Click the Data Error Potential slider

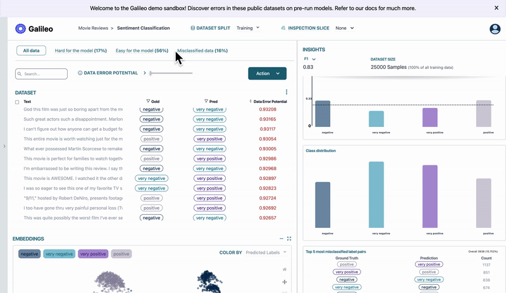(171, 73)
